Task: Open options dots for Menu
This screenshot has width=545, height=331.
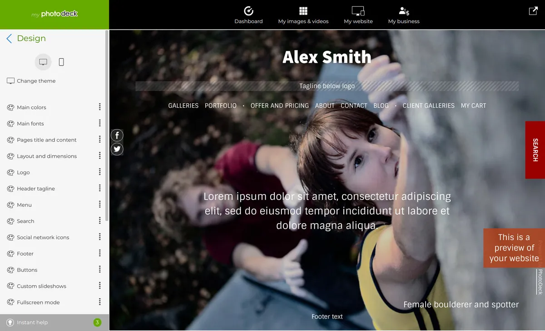Action: 99,205
